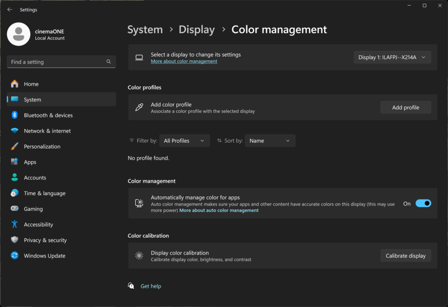
Task: Click the Find a setting search box
Action: click(55, 62)
